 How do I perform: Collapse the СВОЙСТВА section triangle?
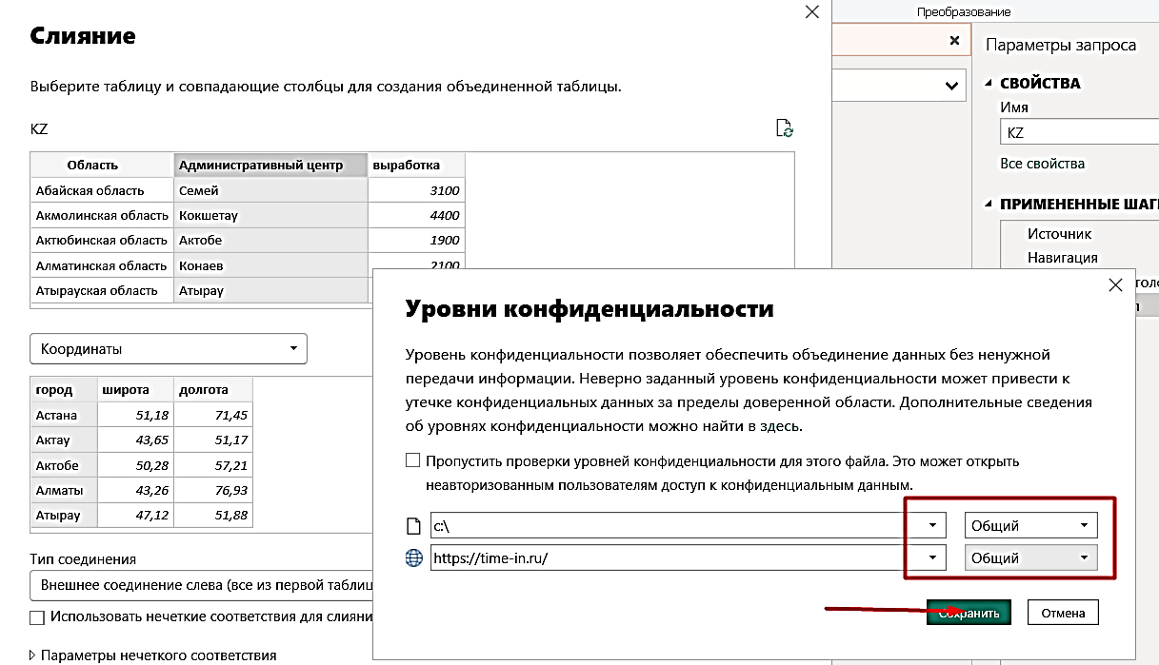click(x=989, y=84)
